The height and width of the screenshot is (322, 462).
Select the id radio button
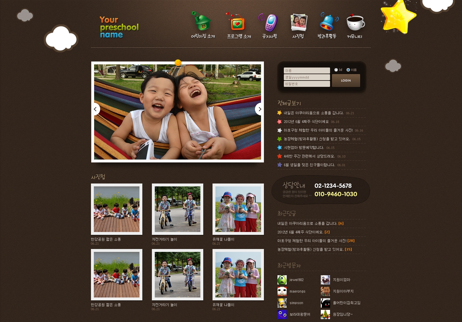point(336,70)
